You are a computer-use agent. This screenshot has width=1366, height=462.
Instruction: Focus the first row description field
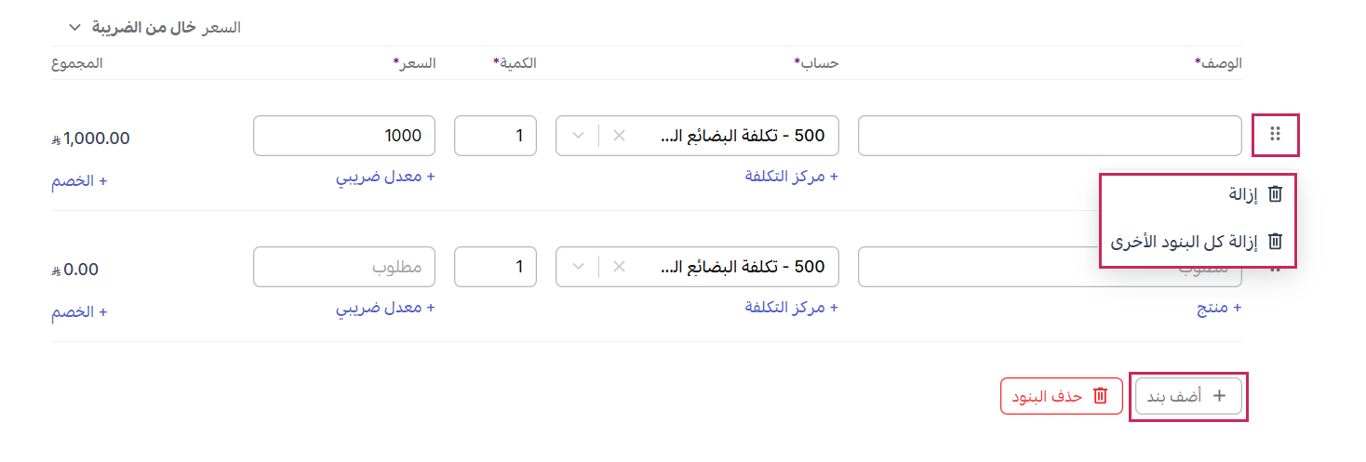(x=1049, y=136)
